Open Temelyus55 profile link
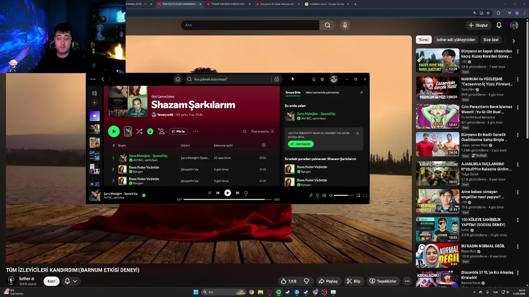The width and height of the screenshot is (529, 297). 164,115
